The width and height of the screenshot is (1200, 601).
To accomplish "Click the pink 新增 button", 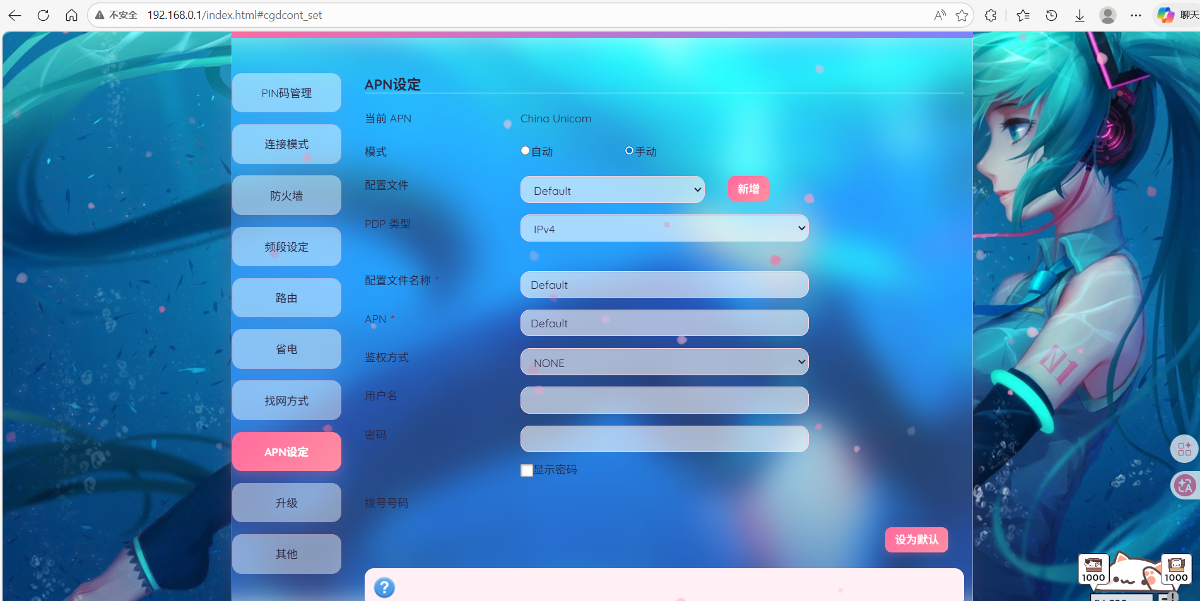I will pyautogui.click(x=748, y=189).
